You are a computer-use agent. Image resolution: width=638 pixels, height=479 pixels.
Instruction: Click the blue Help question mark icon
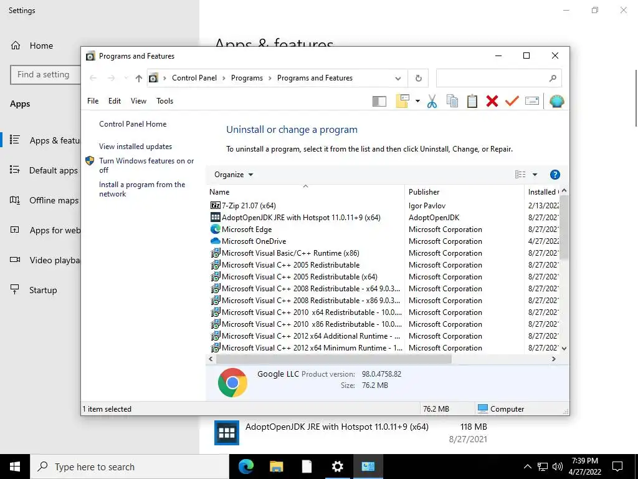555,175
